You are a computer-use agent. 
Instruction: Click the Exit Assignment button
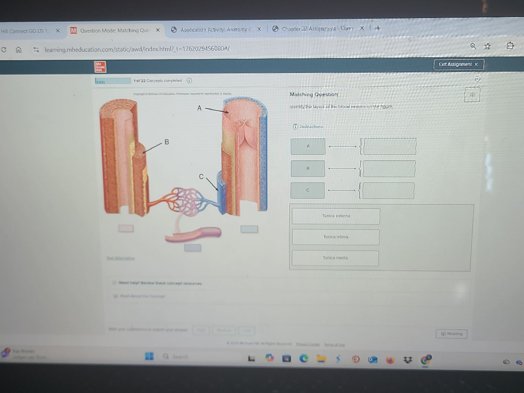point(458,64)
